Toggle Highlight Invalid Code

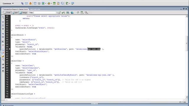click(x=3, y=45)
